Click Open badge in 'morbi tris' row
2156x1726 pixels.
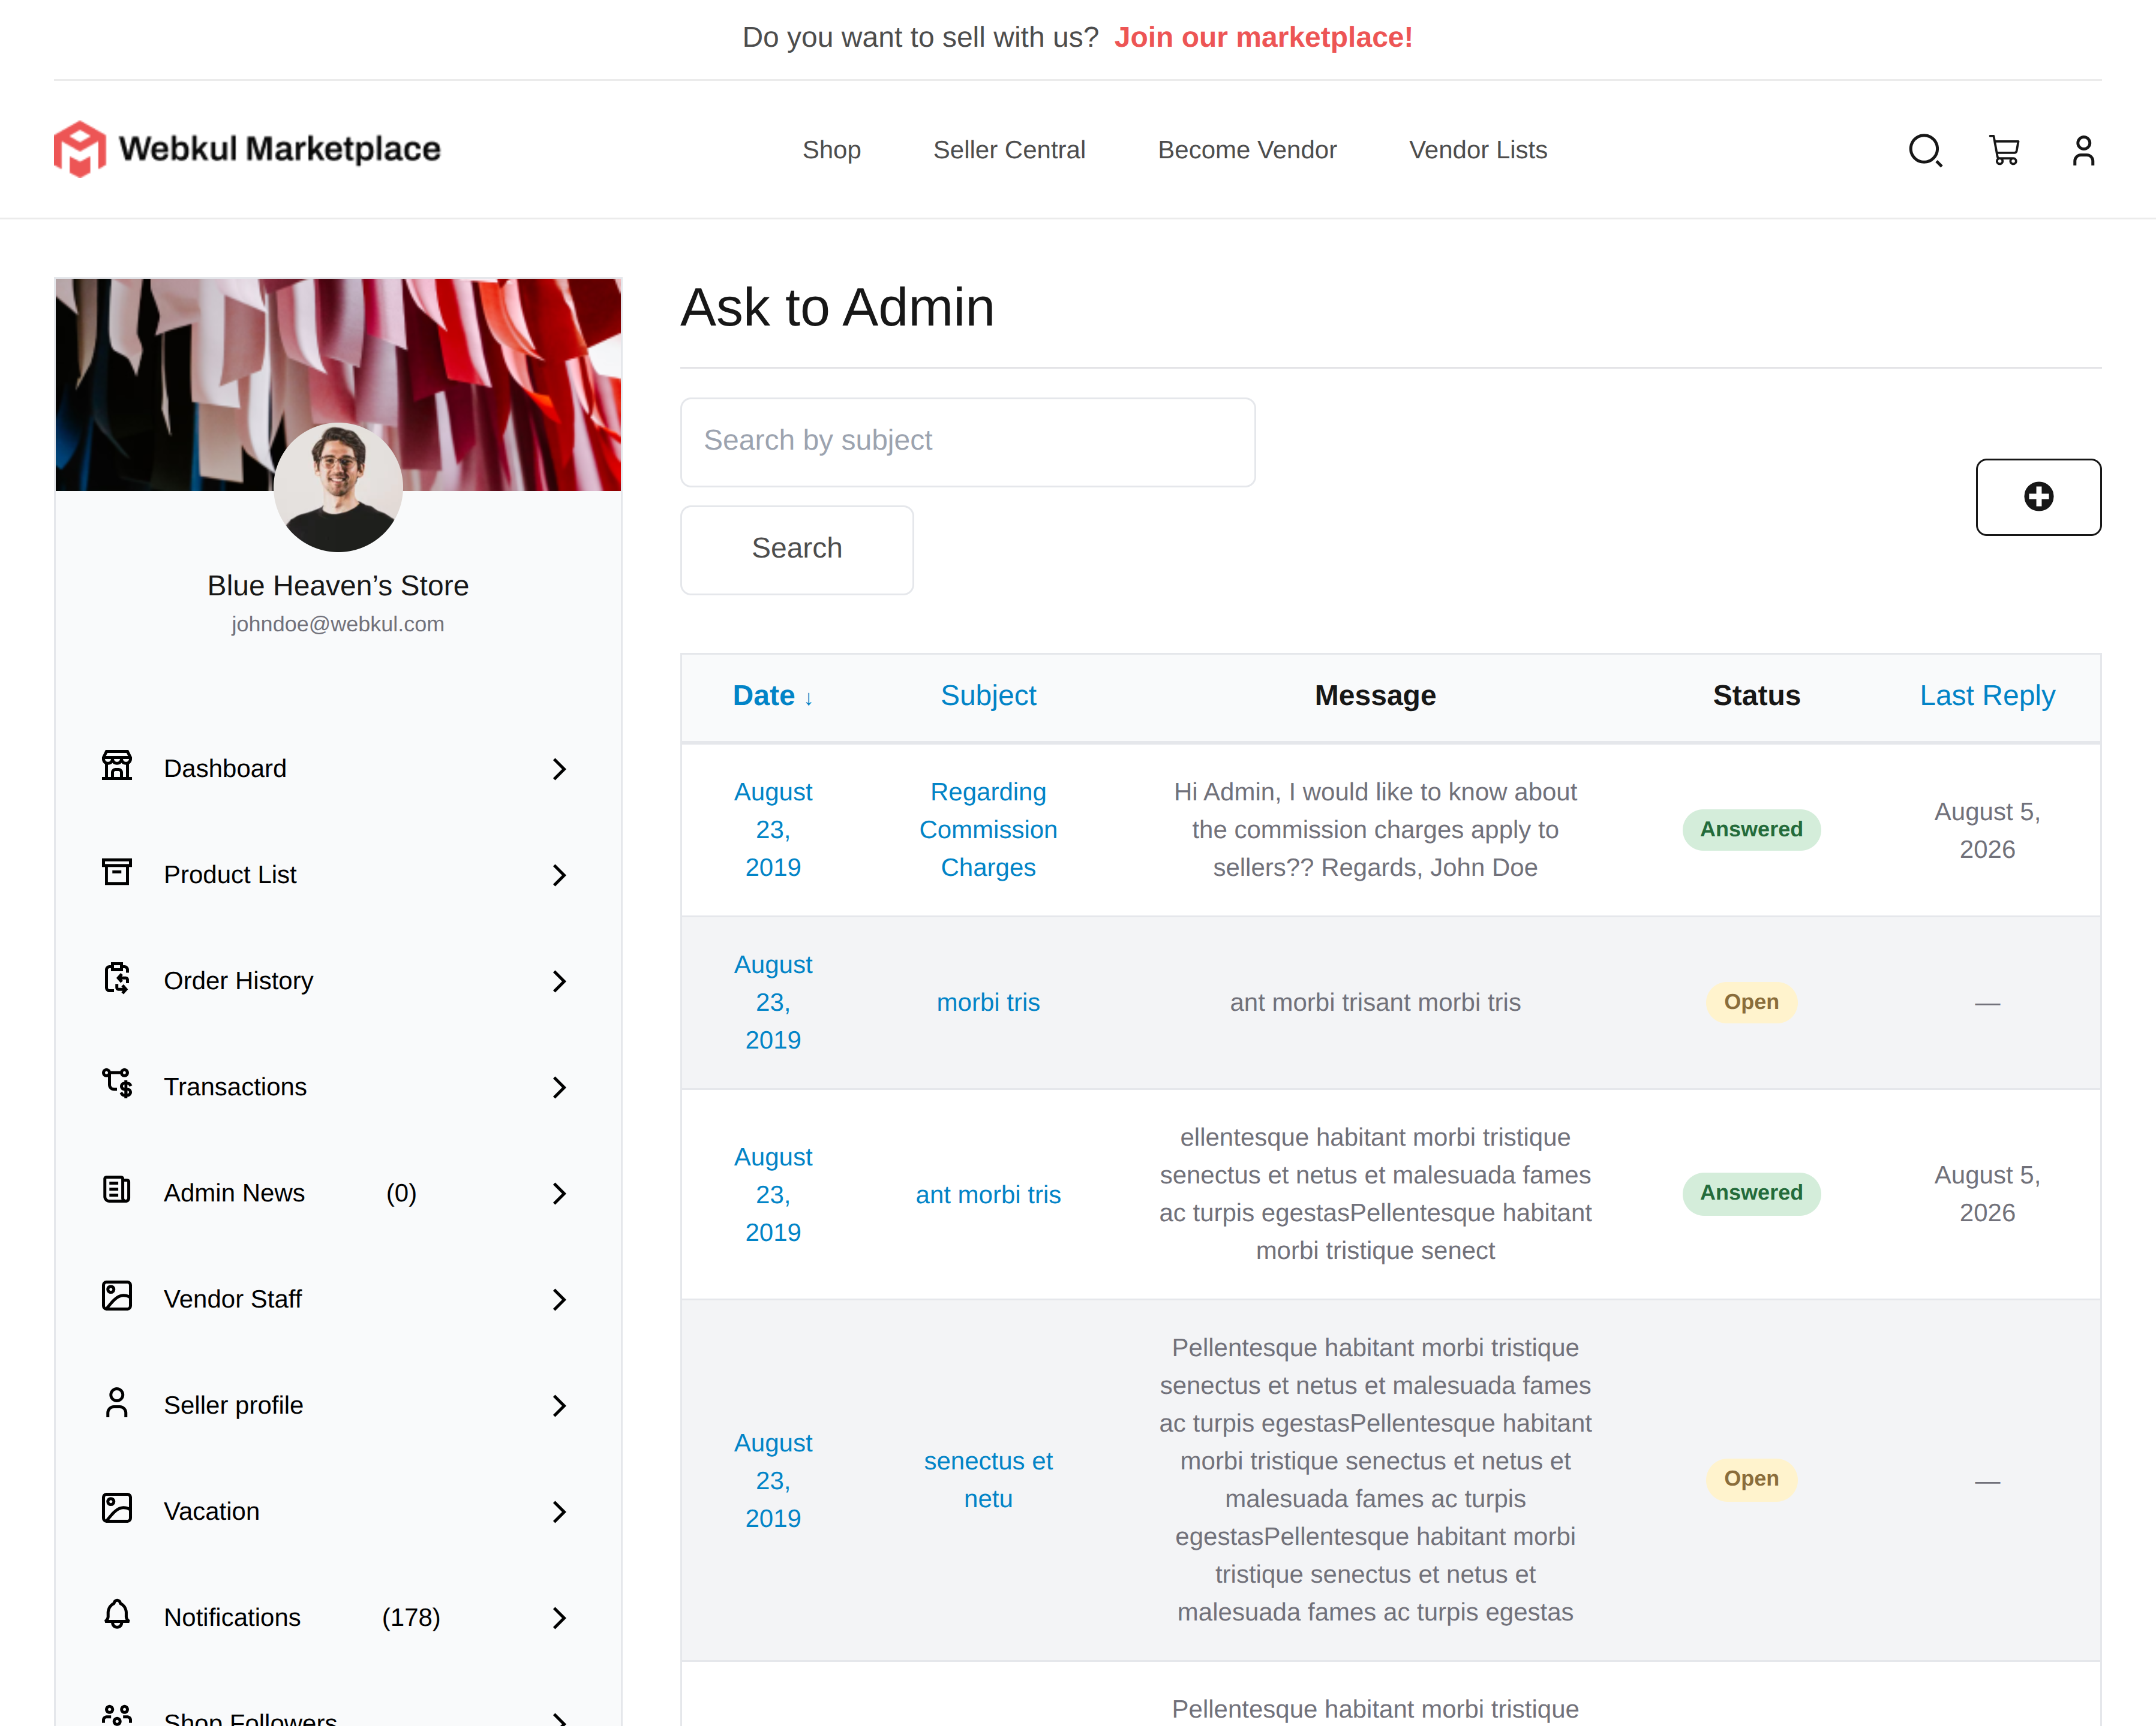coord(1751,1002)
